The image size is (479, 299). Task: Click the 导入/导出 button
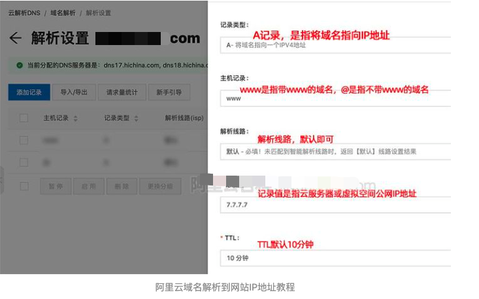pos(74,92)
